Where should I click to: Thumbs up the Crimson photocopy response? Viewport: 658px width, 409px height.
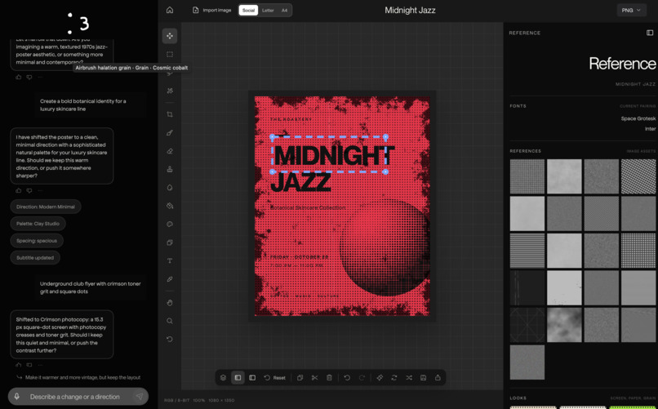tap(19, 365)
